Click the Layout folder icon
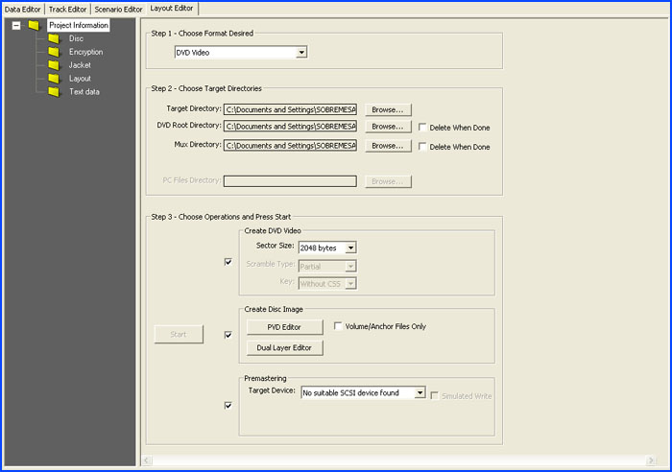 [x=54, y=79]
